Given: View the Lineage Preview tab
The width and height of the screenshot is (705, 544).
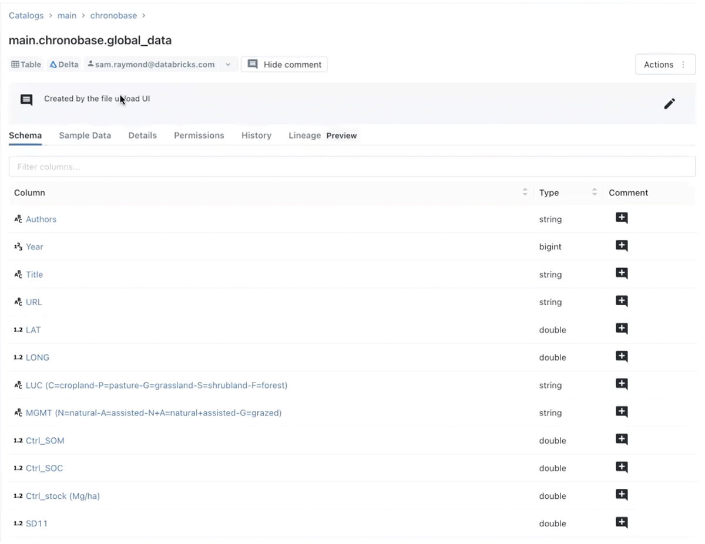Looking at the screenshot, I should coord(323,136).
